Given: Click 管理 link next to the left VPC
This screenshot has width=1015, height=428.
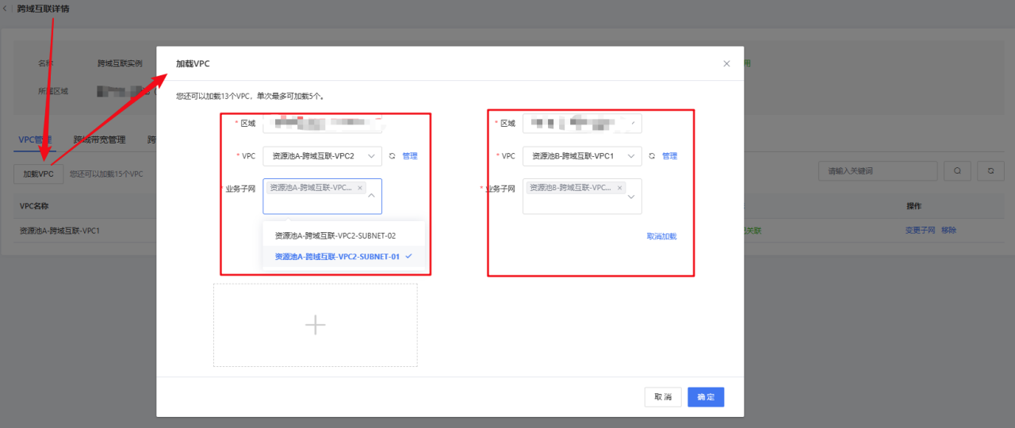Looking at the screenshot, I should click(410, 156).
